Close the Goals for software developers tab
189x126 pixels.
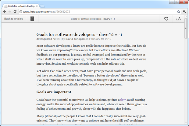click(37, 6)
